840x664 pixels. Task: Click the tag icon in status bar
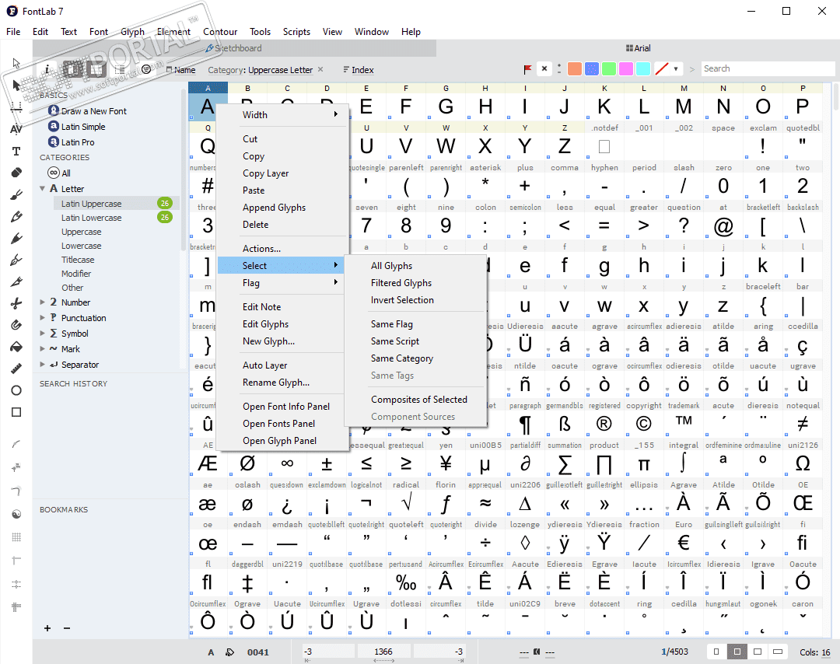[229, 652]
